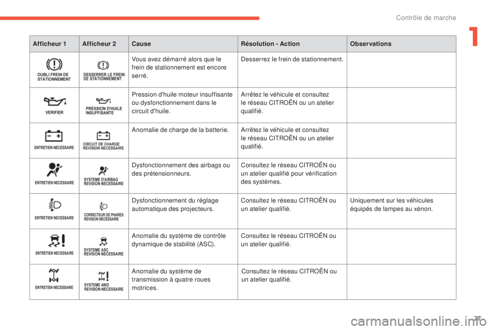Click the Contrôle de marche page heading

pyautogui.click(x=426, y=18)
